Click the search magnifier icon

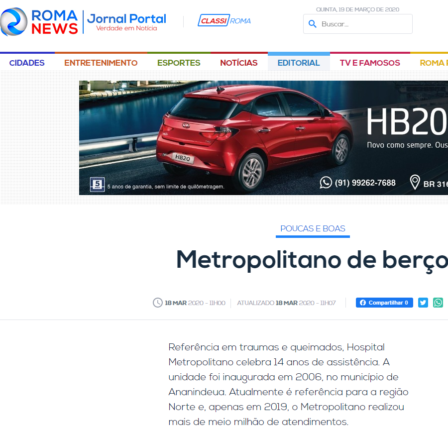click(313, 24)
